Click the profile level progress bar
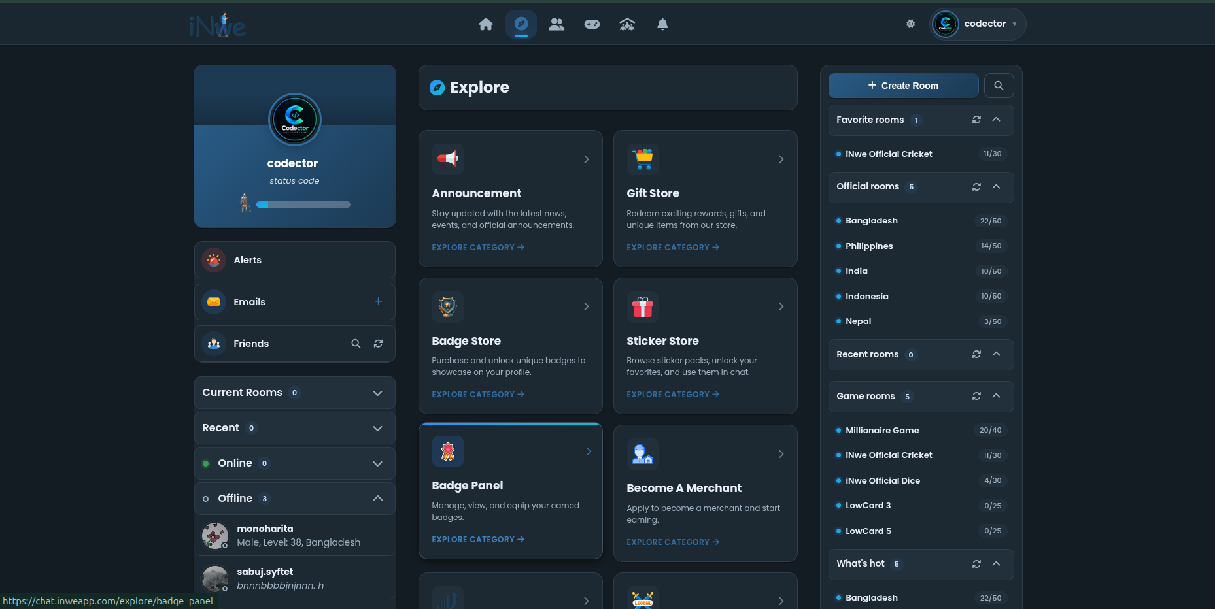The image size is (1215, 609). point(303,205)
